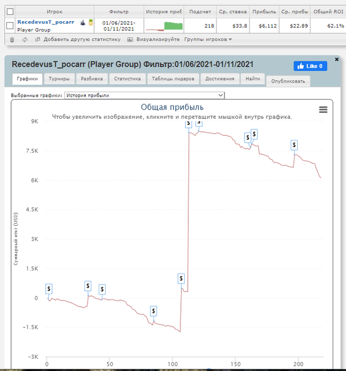Sort by the Подсчет column header

tap(200, 12)
